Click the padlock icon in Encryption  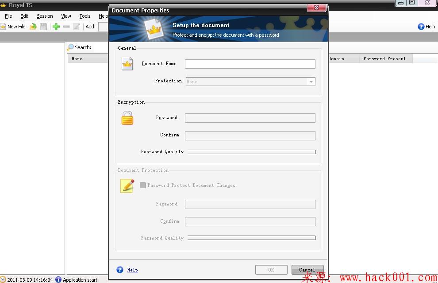127,118
